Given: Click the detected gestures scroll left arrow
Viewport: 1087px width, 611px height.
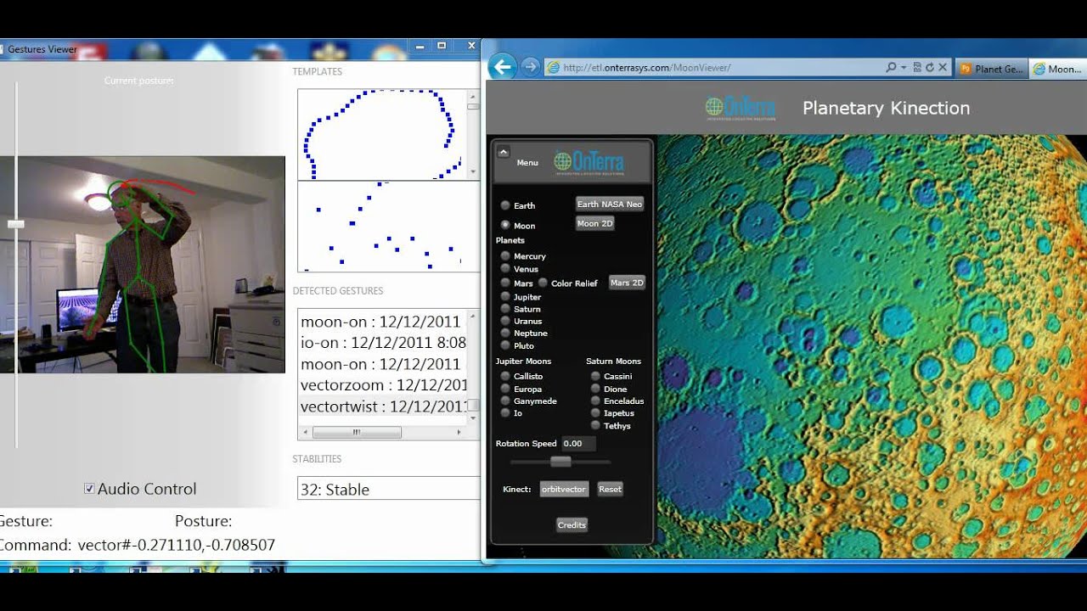Looking at the screenshot, I should [x=306, y=432].
